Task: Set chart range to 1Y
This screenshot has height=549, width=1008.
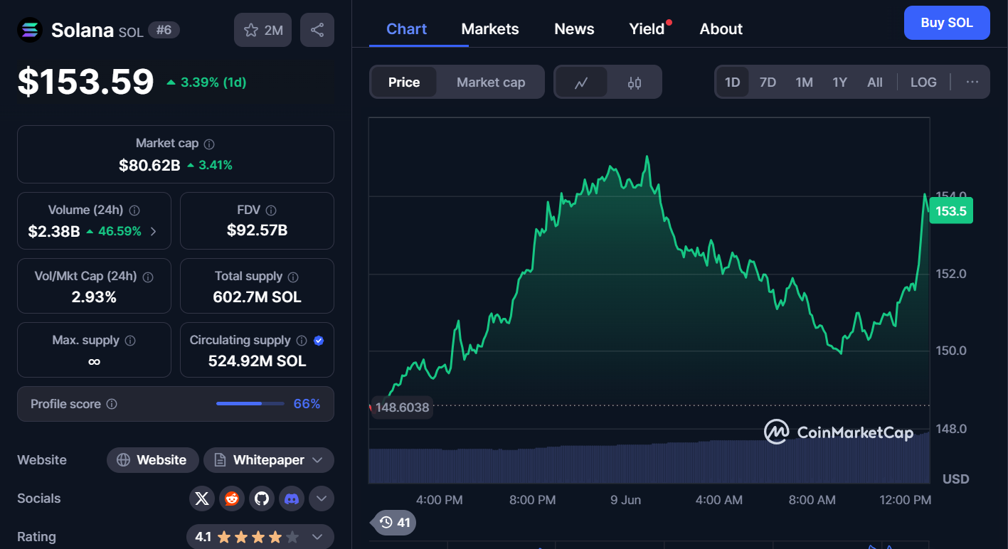Action: coord(839,82)
